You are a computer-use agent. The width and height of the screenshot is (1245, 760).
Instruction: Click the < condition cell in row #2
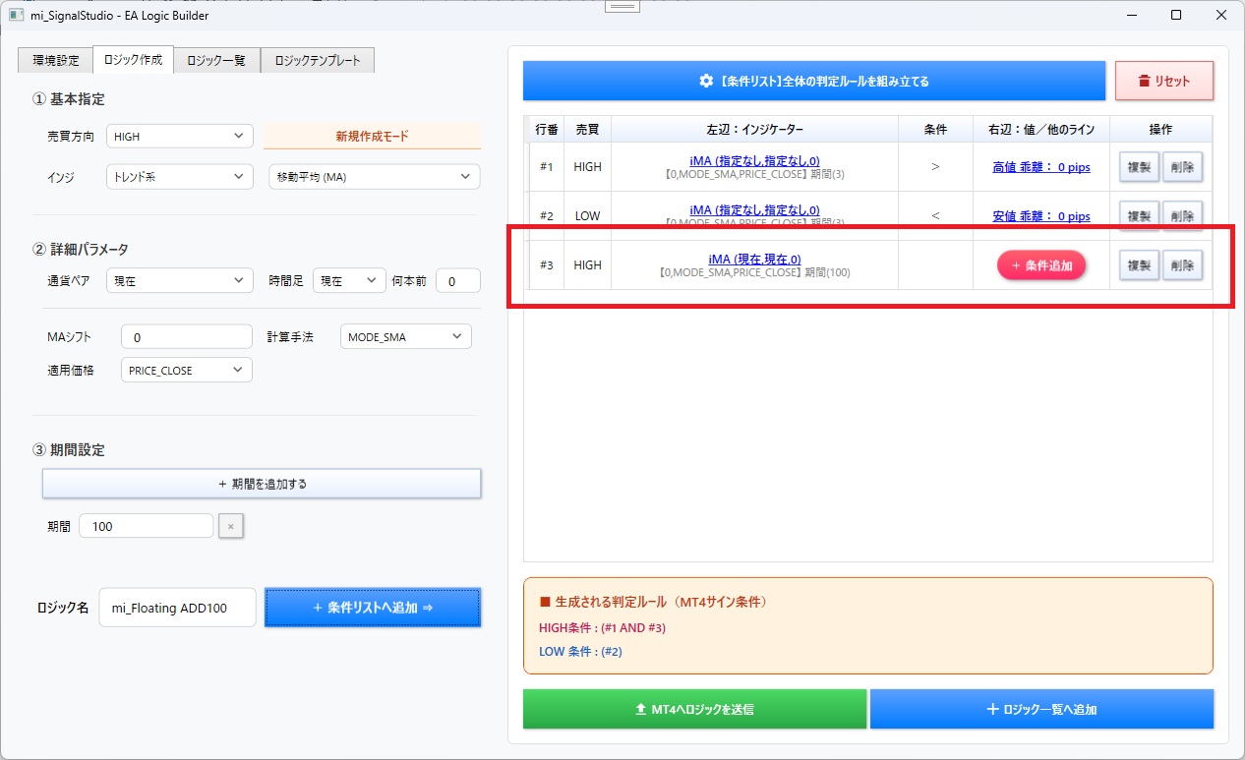tap(935, 216)
